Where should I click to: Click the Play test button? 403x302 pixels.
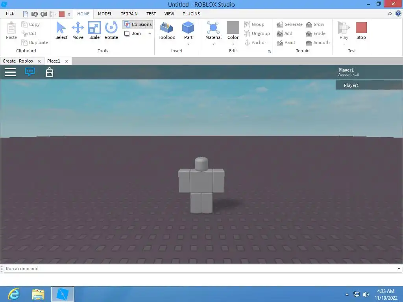coord(344,31)
